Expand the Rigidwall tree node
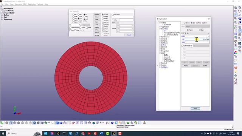The height and width of the screenshot is (136, 242). point(160,63)
